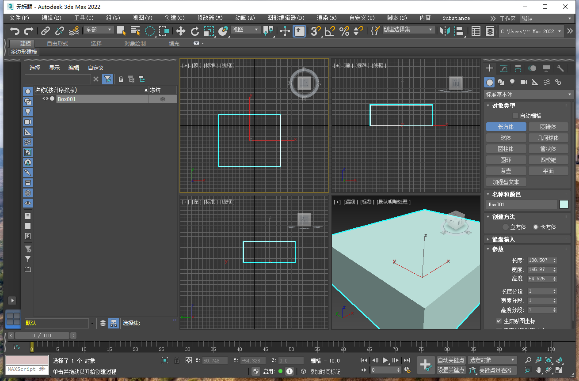Click the 球体 object type button
This screenshot has width=579, height=381.
[506, 138]
